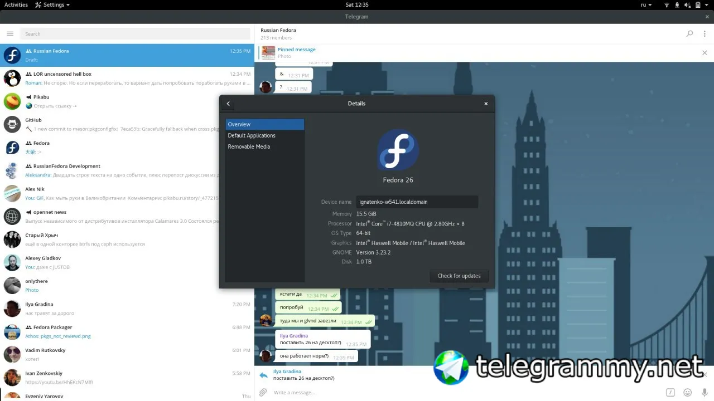Open the onlythere conversation
The image size is (714, 401).
[x=127, y=286]
